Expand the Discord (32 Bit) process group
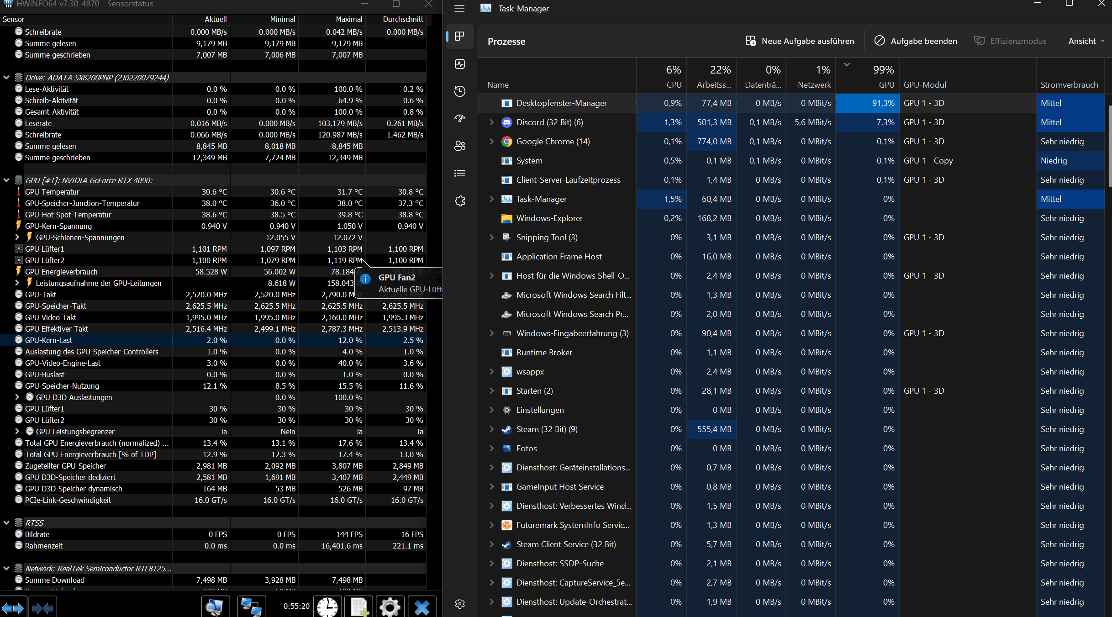The image size is (1112, 617). tap(491, 122)
